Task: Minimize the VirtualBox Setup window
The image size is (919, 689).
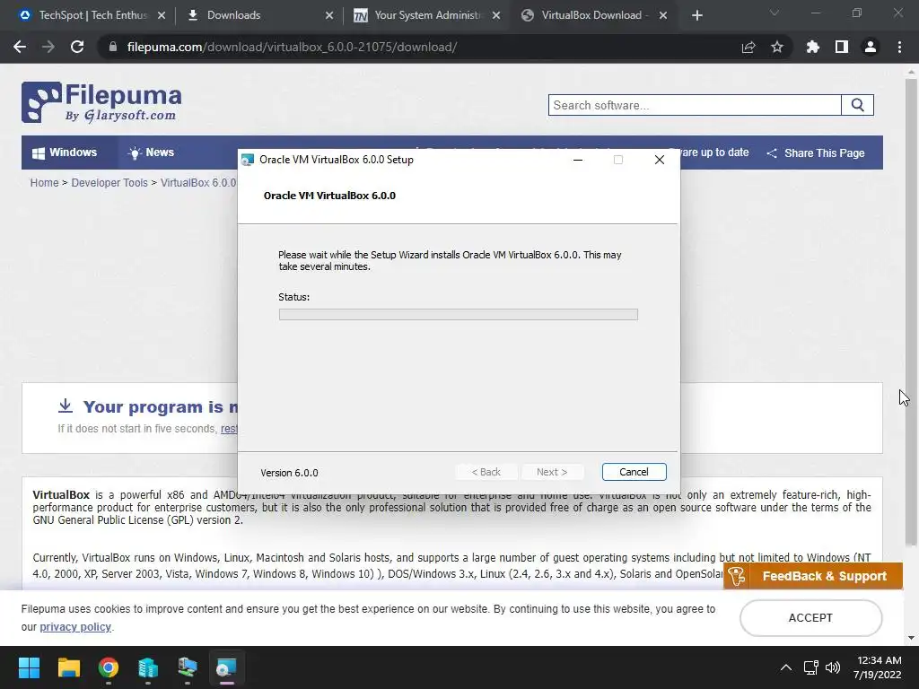Action: (x=578, y=160)
